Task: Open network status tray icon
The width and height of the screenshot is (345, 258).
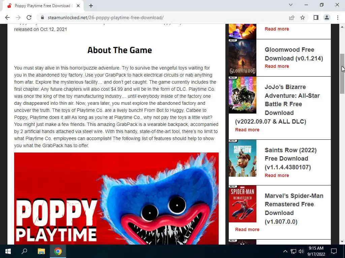Action: (293, 251)
